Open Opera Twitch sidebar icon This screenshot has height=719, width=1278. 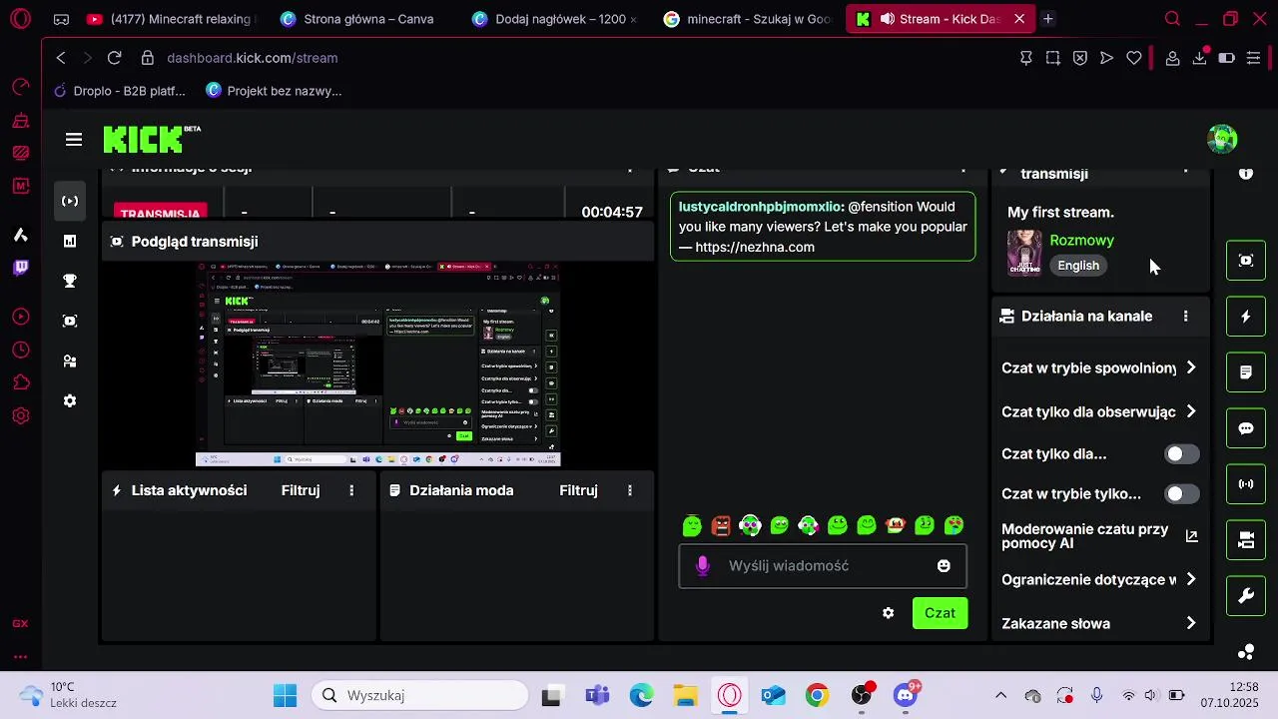21,267
